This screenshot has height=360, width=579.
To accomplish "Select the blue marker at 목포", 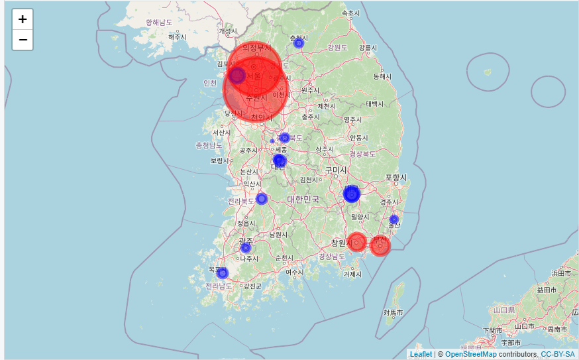I will point(223,273).
